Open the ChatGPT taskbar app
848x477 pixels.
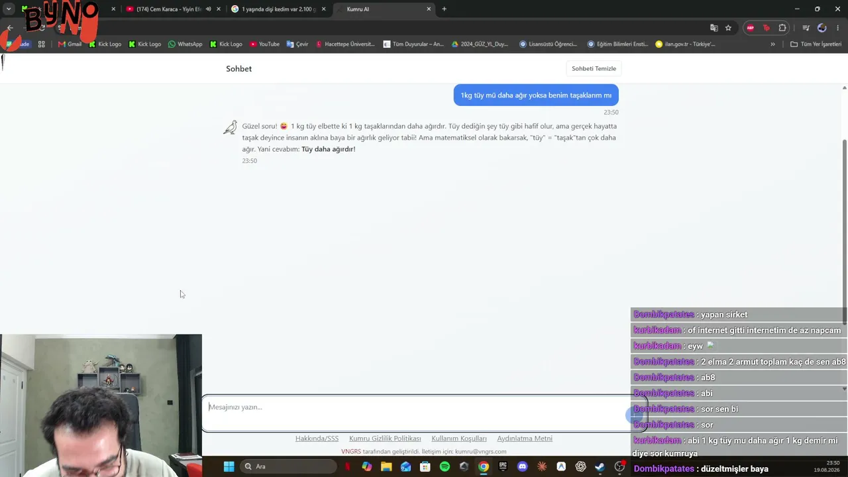point(580,466)
